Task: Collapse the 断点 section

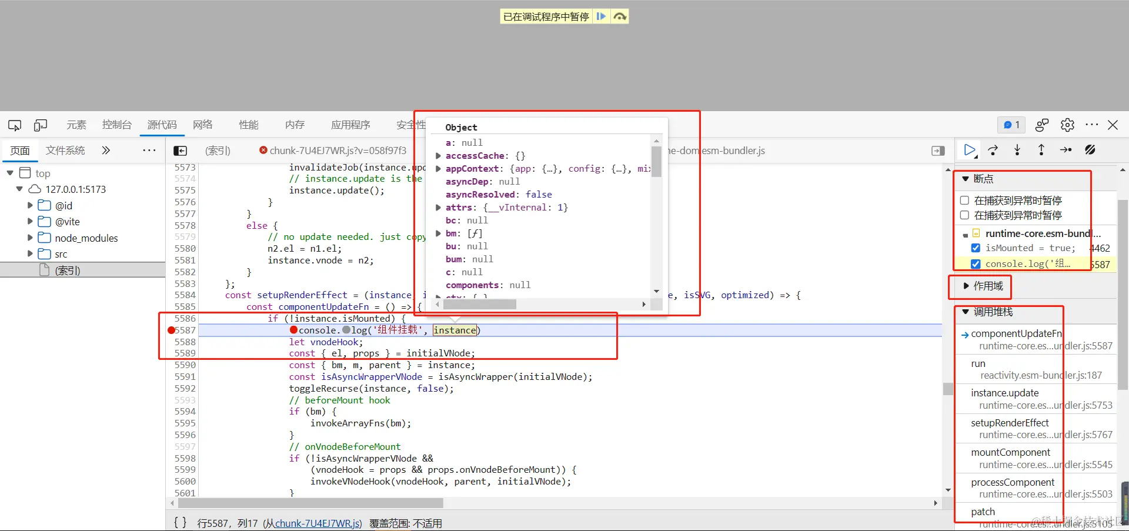Action: pyautogui.click(x=966, y=179)
